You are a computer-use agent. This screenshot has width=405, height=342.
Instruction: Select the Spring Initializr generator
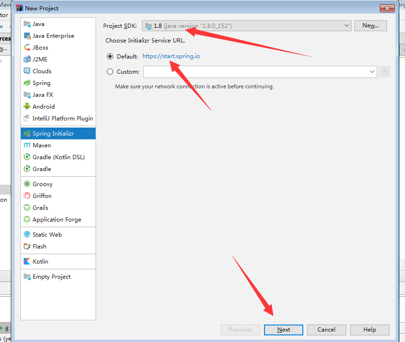pos(52,133)
